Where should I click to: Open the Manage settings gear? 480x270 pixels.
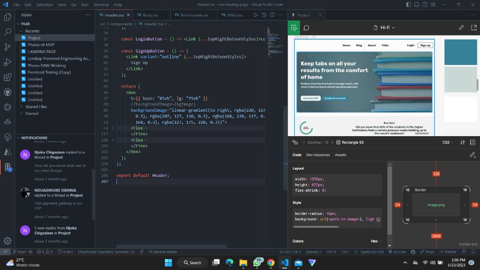pos(8,241)
